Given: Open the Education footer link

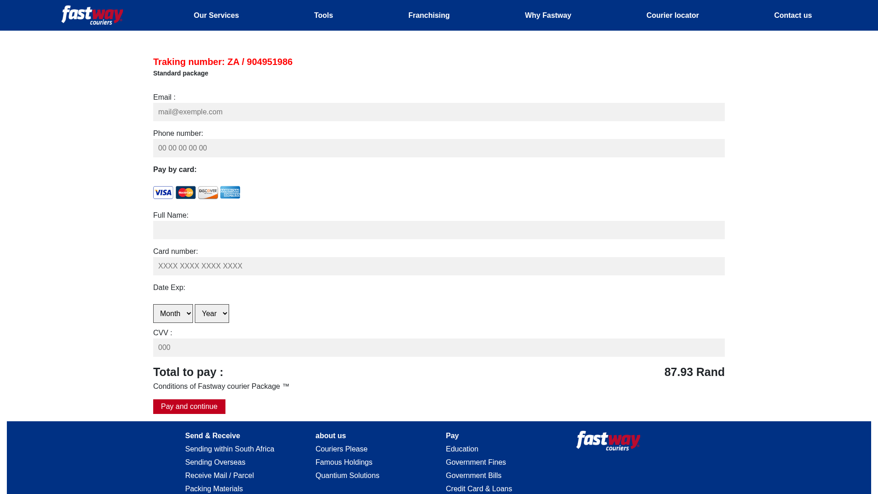Looking at the screenshot, I should 462,449.
